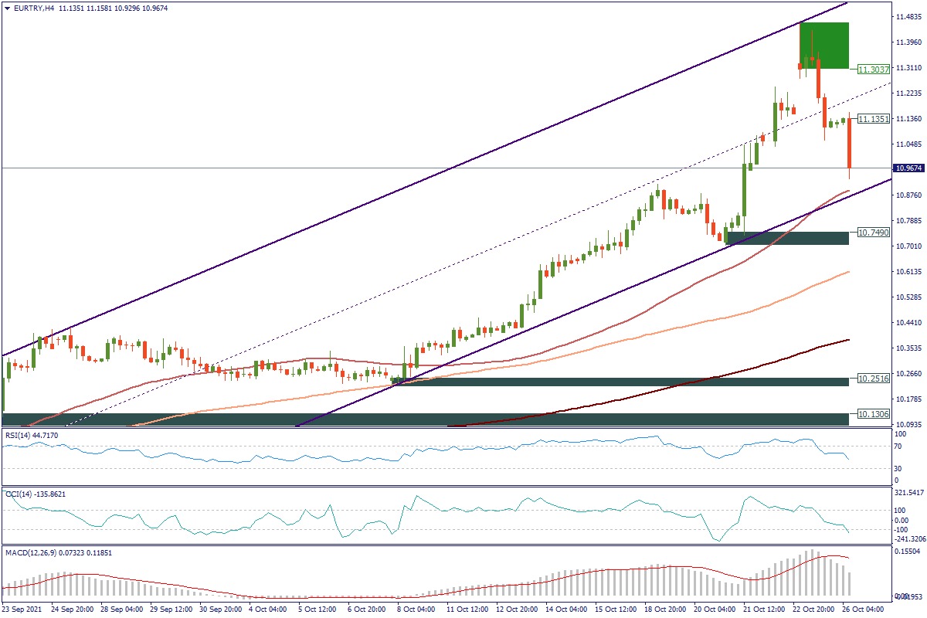
Task: Click the 11.3037 price level label
Action: [874, 69]
